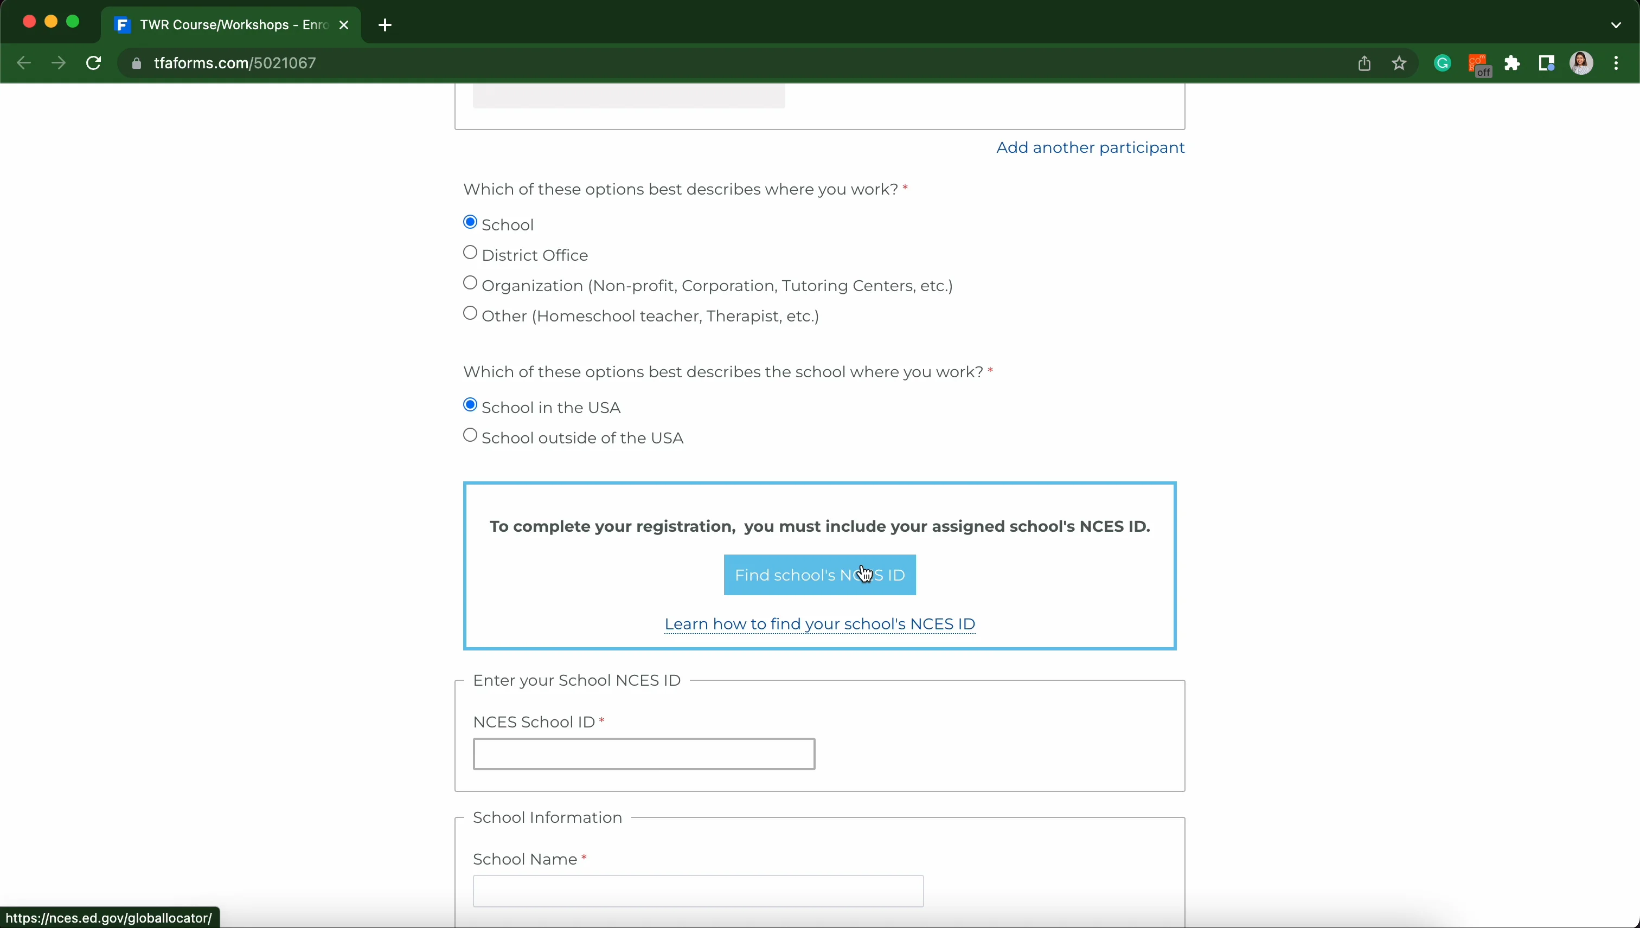This screenshot has width=1640, height=928.
Task: Click Find school's NCES ID button
Action: (819, 574)
